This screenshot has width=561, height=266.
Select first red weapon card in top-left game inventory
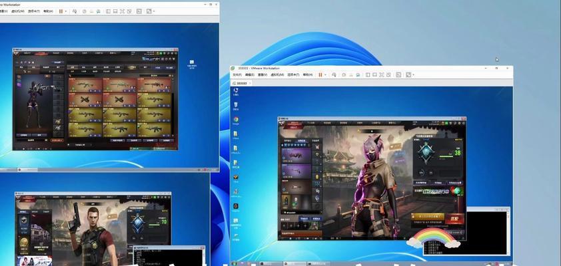[85, 85]
